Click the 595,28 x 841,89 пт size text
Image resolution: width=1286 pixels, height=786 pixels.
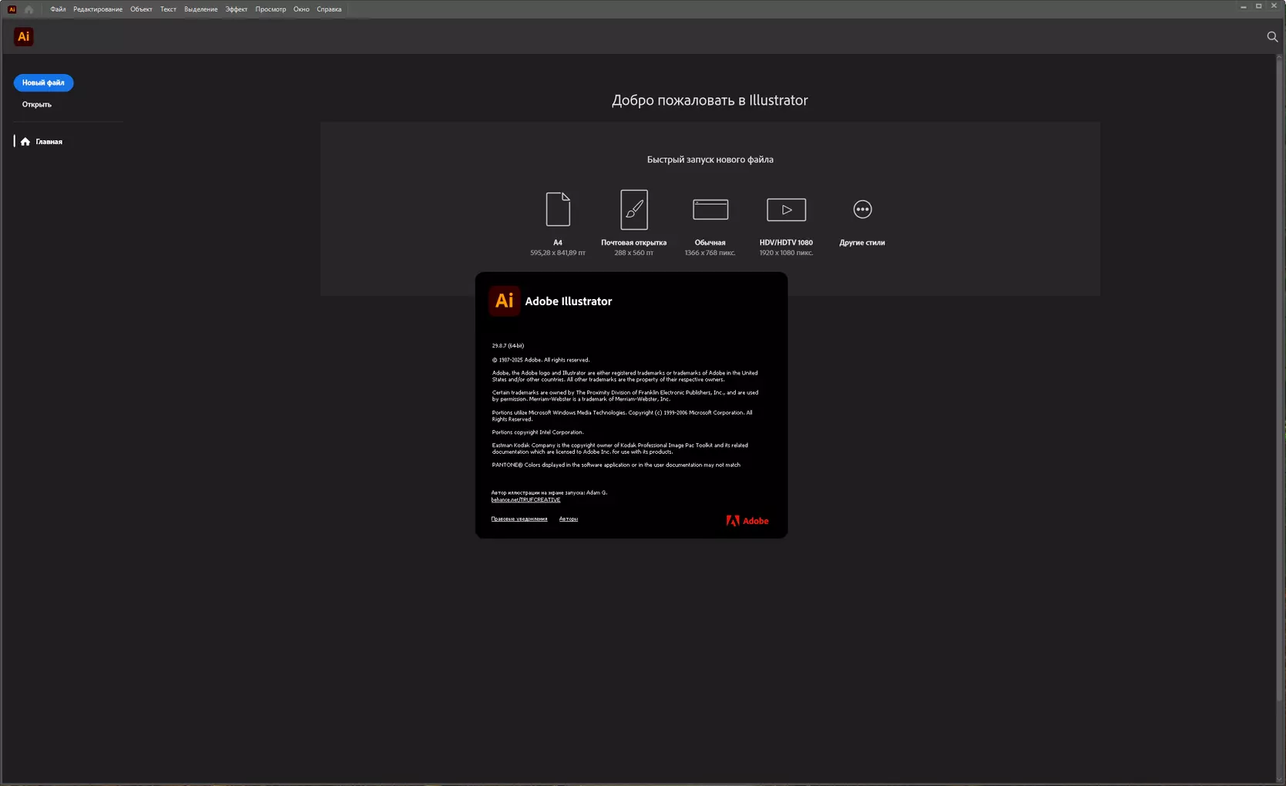point(558,253)
